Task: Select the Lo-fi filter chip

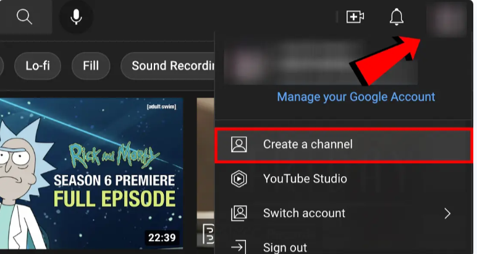Action: pos(38,66)
